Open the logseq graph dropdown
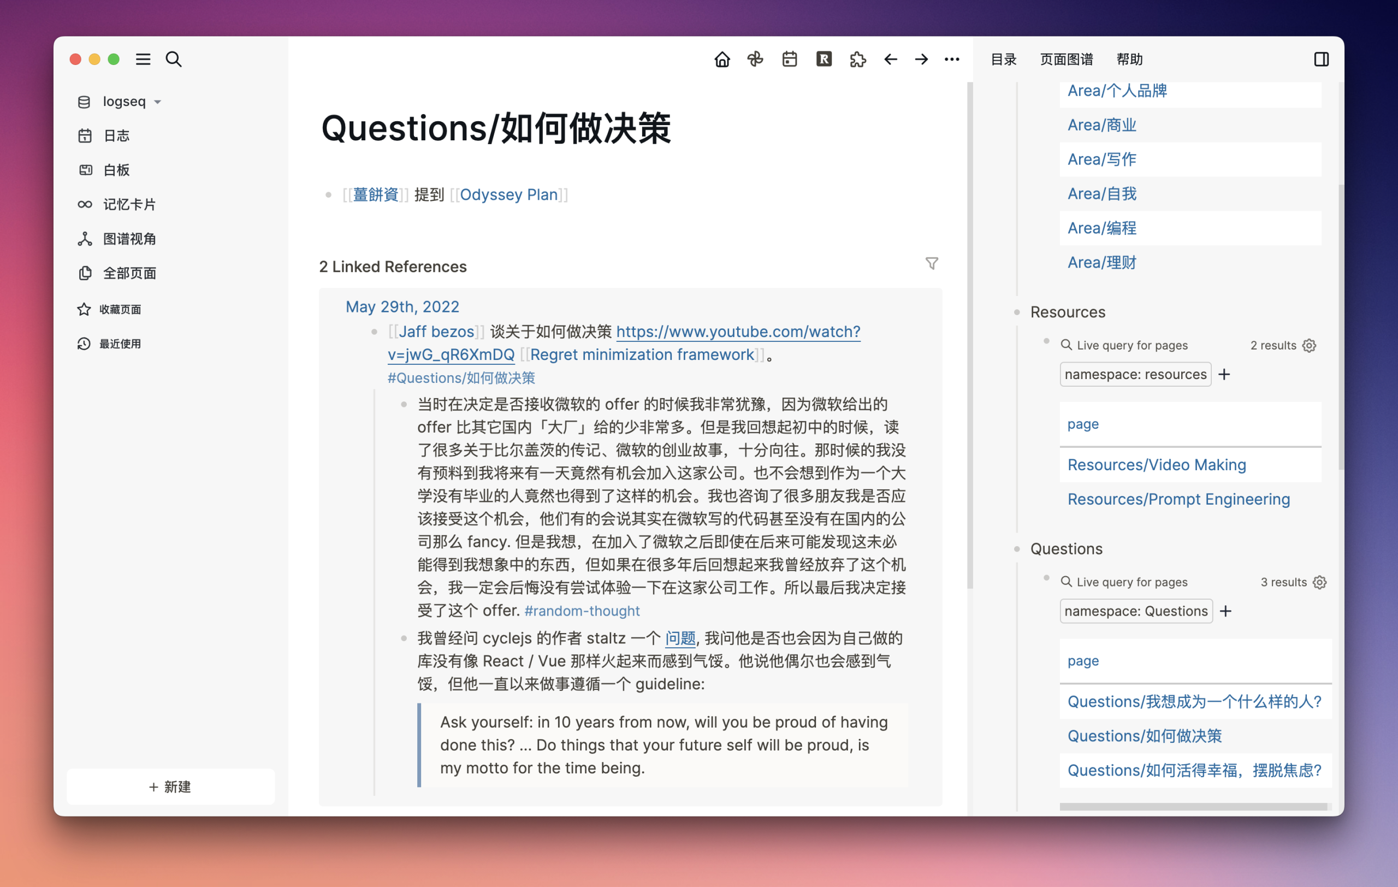The image size is (1398, 887). pos(131,102)
